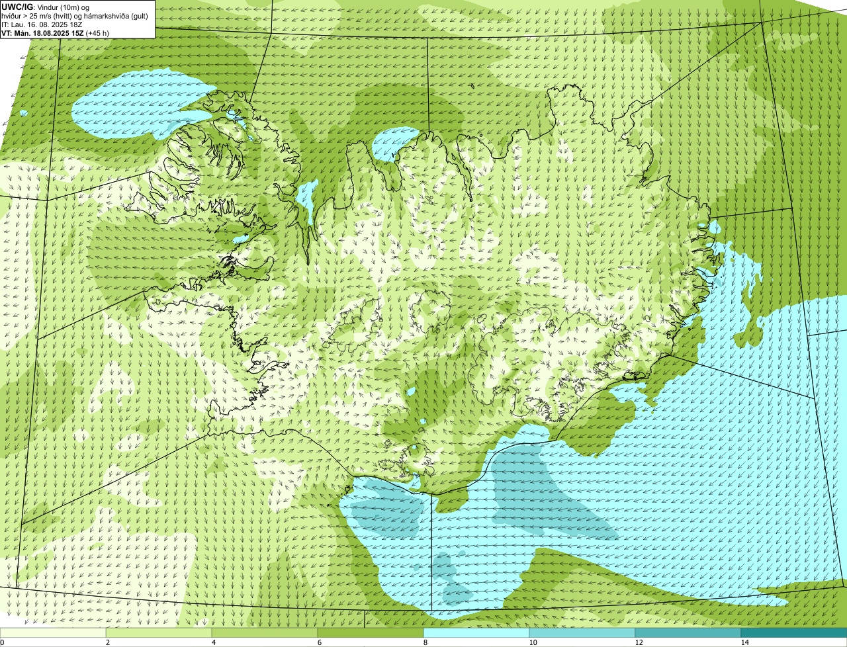Click the legend scale label "8"

click(425, 642)
